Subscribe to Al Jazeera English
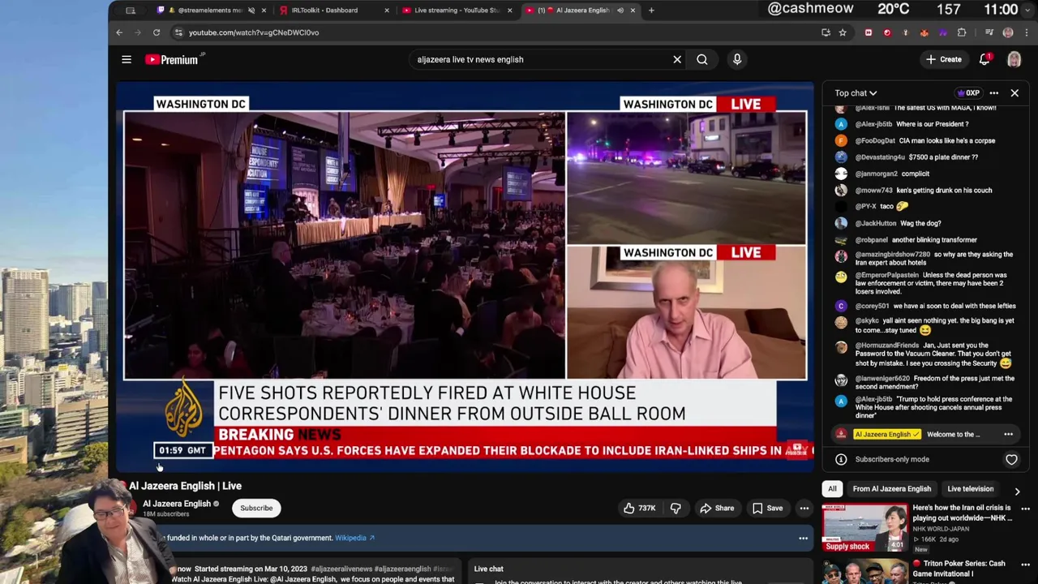This screenshot has height=584, width=1038. [x=256, y=509]
